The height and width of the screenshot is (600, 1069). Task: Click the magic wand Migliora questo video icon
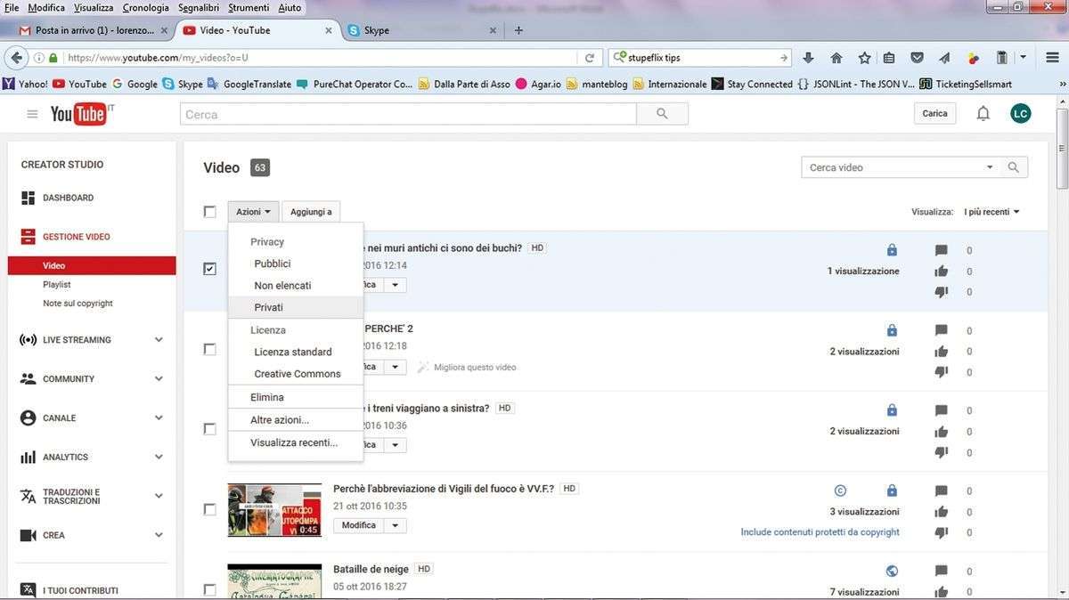[423, 367]
